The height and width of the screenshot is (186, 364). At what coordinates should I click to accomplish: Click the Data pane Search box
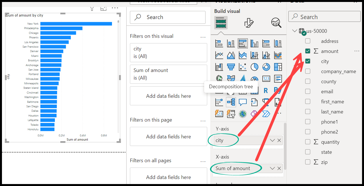[x=325, y=17]
